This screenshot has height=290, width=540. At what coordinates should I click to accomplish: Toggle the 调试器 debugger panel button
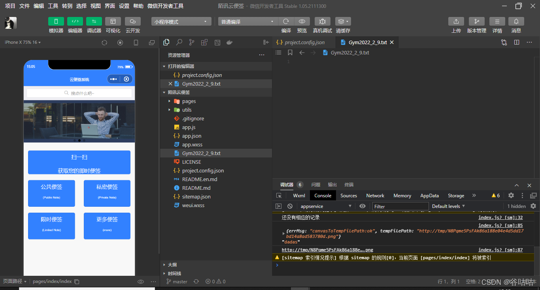tap(94, 21)
